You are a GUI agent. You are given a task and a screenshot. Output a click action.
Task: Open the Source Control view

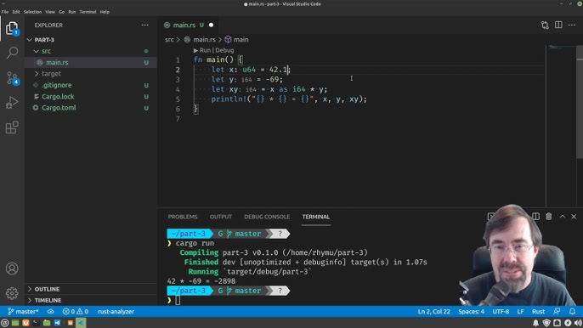point(12,77)
